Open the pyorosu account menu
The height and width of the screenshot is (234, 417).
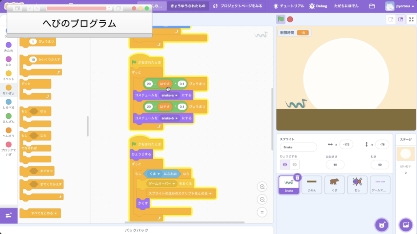[x=400, y=6]
